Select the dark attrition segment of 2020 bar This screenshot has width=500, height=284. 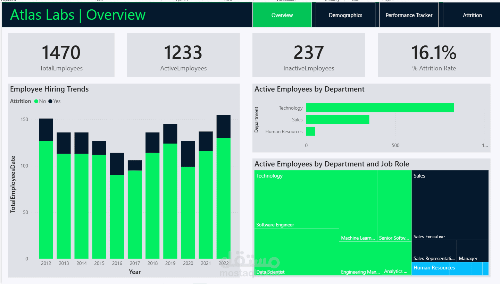(x=188, y=154)
